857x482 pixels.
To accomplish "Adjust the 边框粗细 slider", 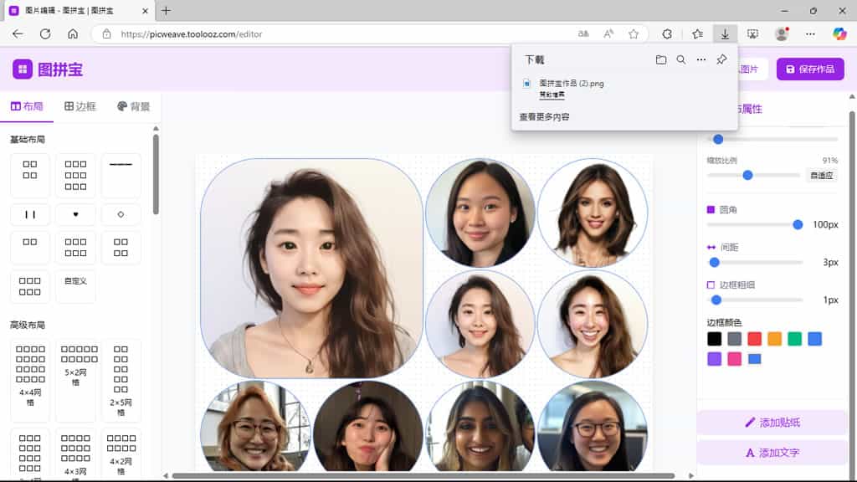I will tap(755, 300).
